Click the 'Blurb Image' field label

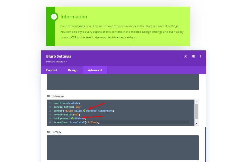click(x=55, y=96)
